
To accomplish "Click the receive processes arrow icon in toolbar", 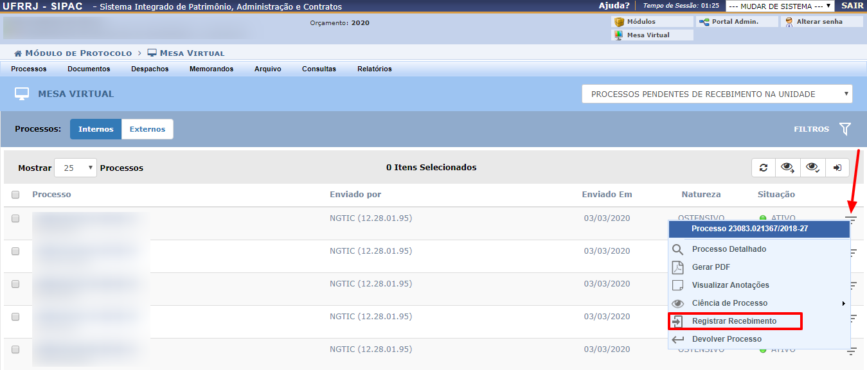I will pos(837,168).
